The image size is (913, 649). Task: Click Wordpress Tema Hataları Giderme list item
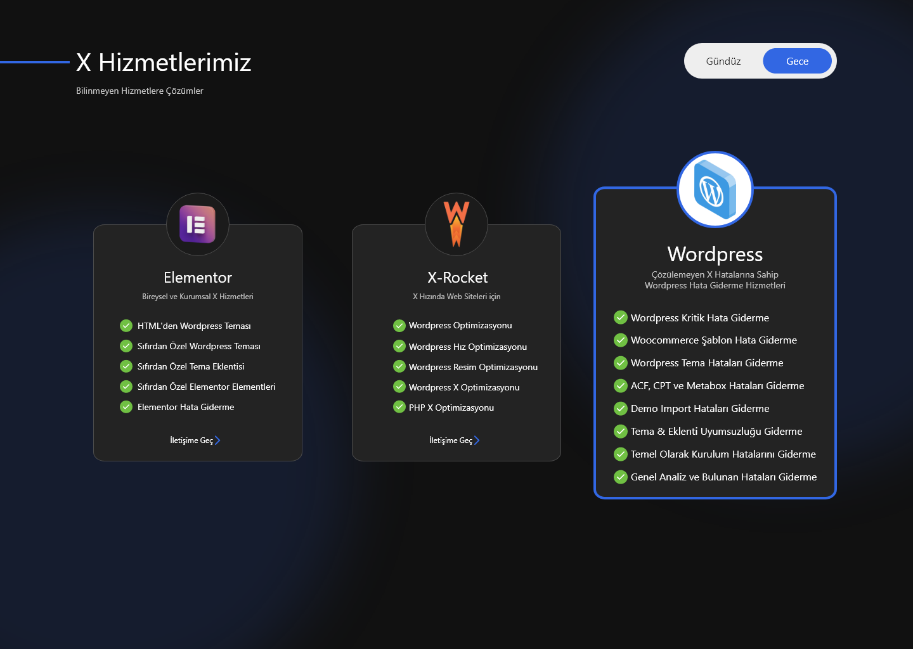coord(707,363)
